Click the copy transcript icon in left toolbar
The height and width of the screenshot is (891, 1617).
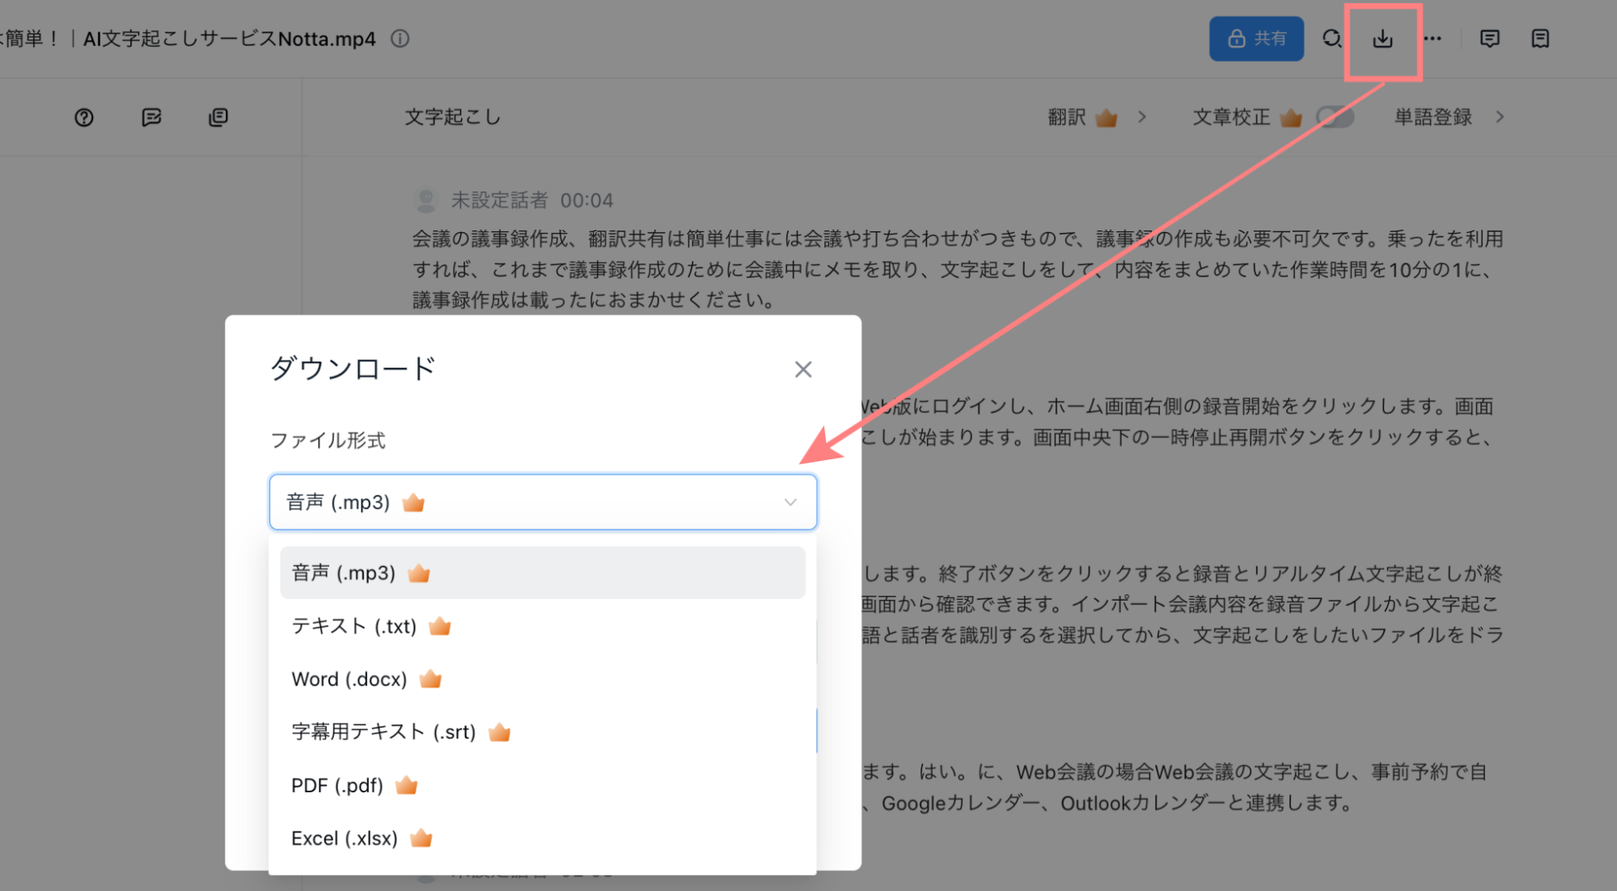[218, 118]
